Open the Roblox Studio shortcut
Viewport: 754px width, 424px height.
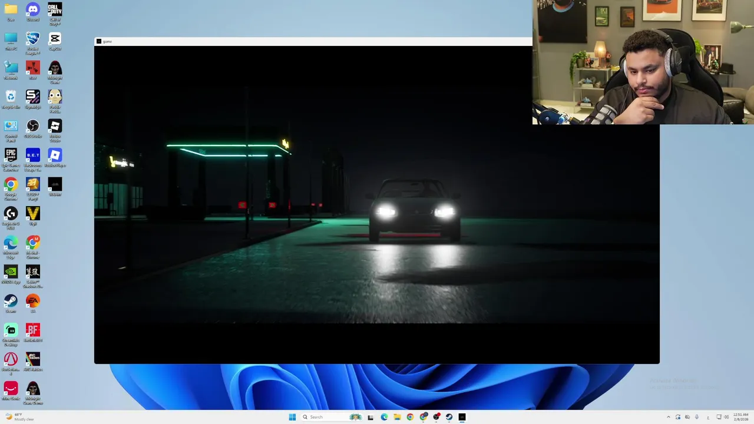[55, 130]
